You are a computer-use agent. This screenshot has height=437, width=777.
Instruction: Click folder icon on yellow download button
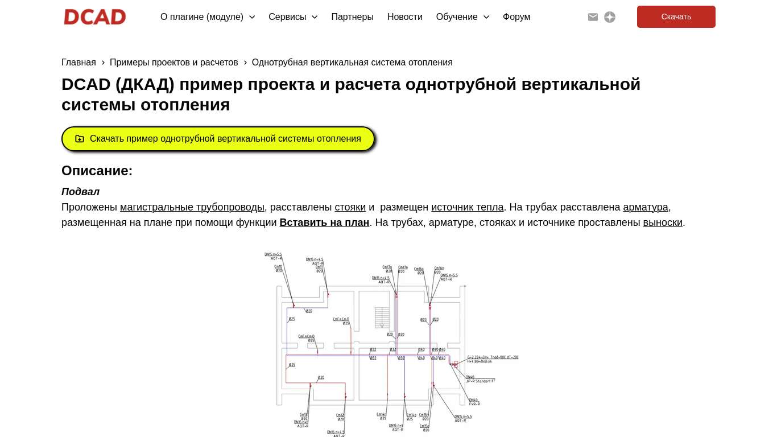pos(80,139)
